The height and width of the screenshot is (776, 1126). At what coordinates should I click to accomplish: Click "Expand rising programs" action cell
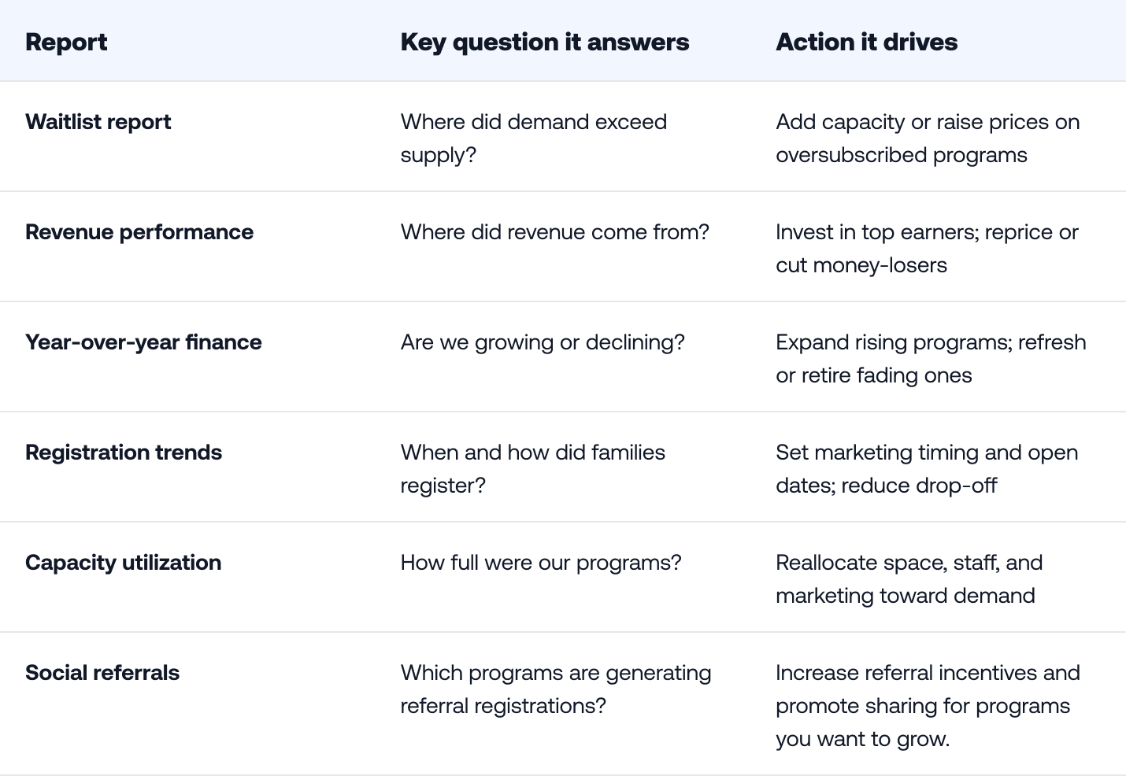click(931, 359)
